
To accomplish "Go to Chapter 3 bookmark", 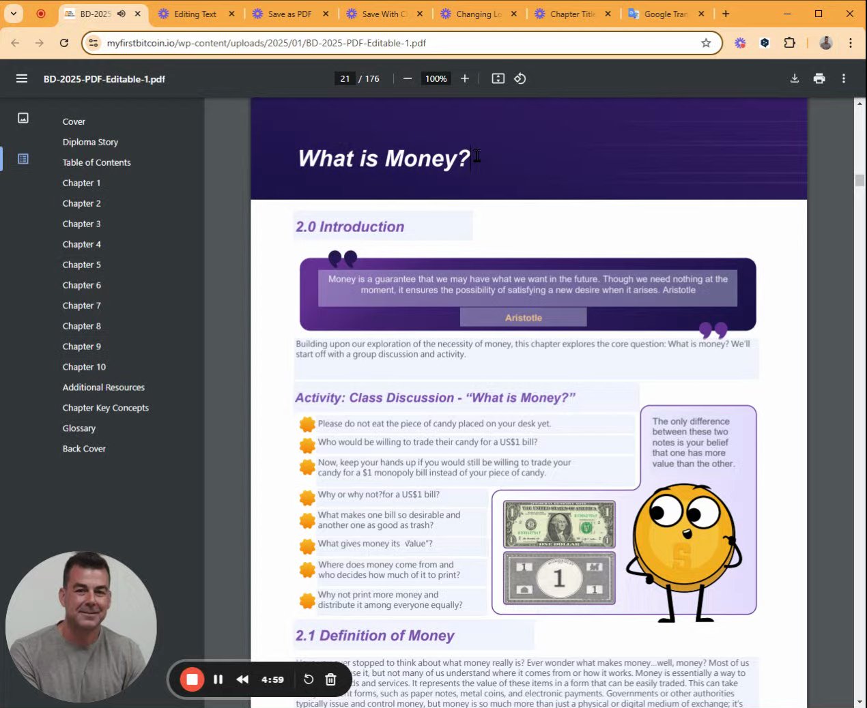I will [x=81, y=224].
